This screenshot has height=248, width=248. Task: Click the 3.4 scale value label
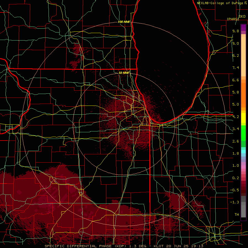pos(236,129)
